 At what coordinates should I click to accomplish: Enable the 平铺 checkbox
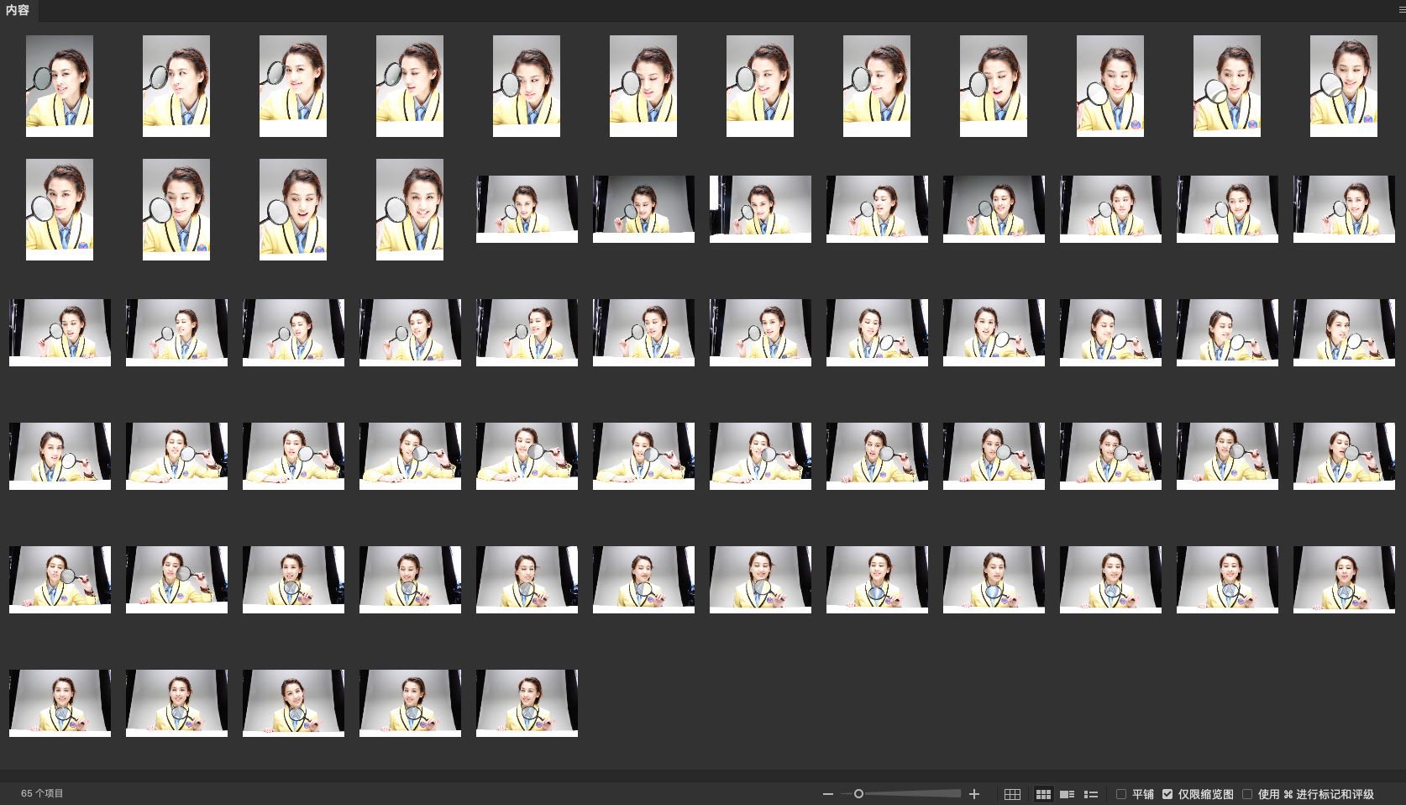pyautogui.click(x=1121, y=794)
